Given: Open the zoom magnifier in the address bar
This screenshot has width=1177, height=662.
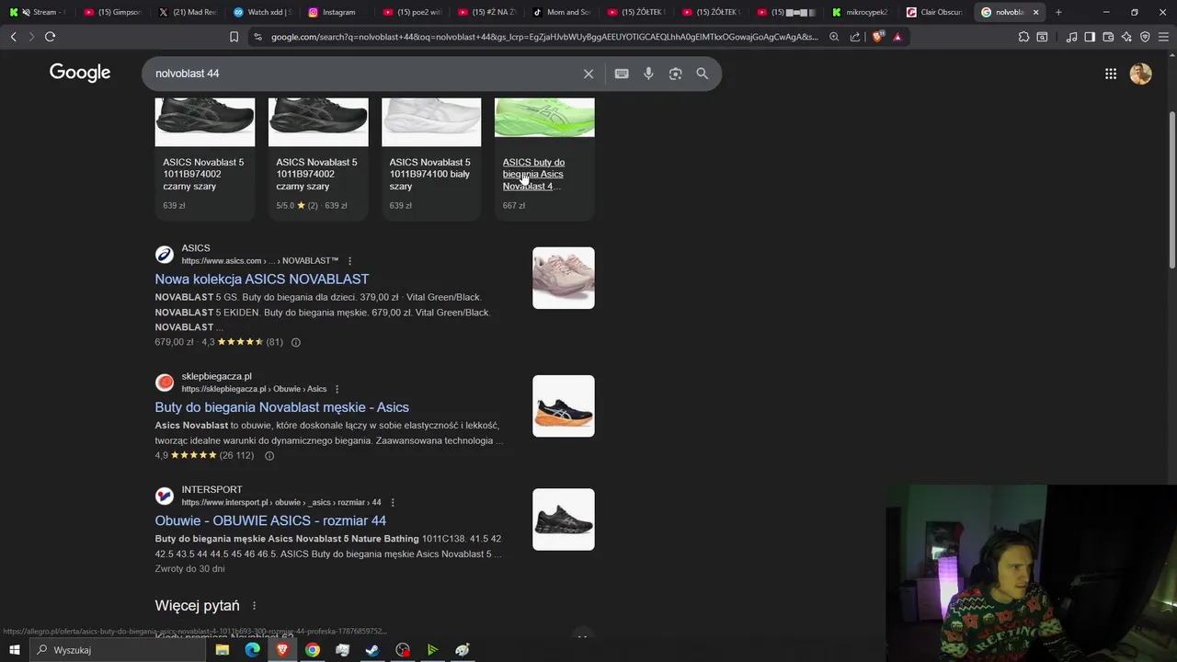Looking at the screenshot, I should pyautogui.click(x=834, y=37).
